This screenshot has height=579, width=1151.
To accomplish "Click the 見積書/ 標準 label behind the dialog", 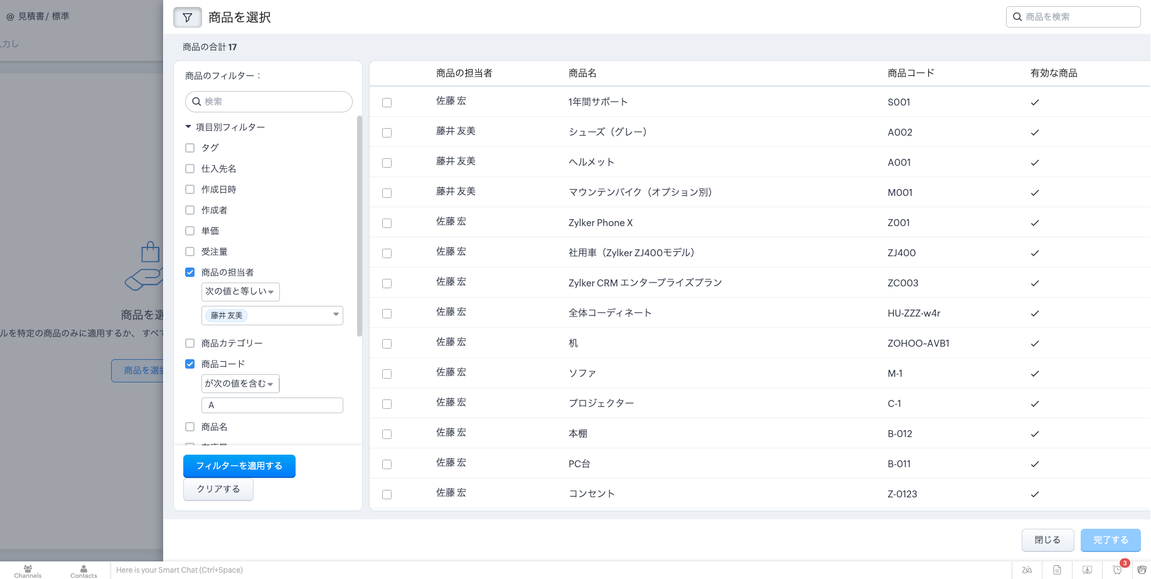I will [43, 16].
